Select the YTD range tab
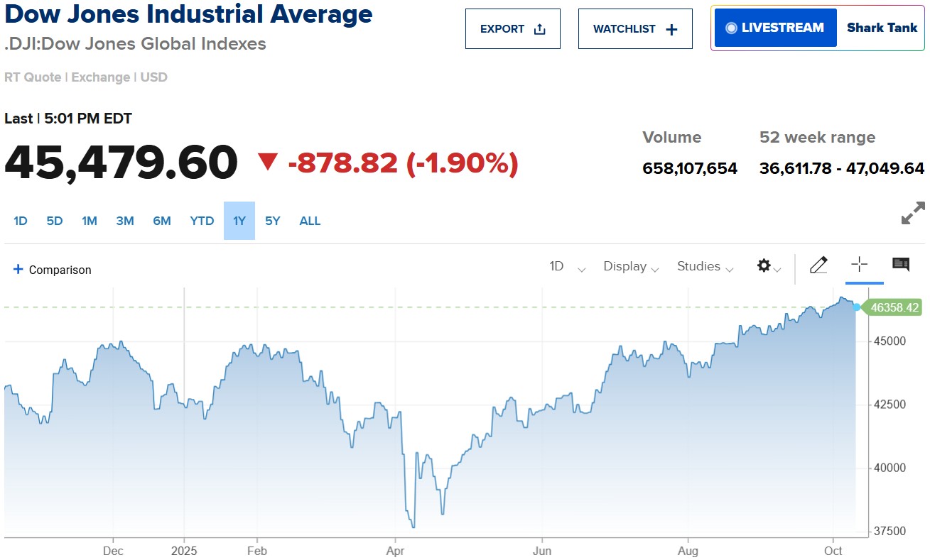Viewport: 930px width, 560px height. coord(202,221)
